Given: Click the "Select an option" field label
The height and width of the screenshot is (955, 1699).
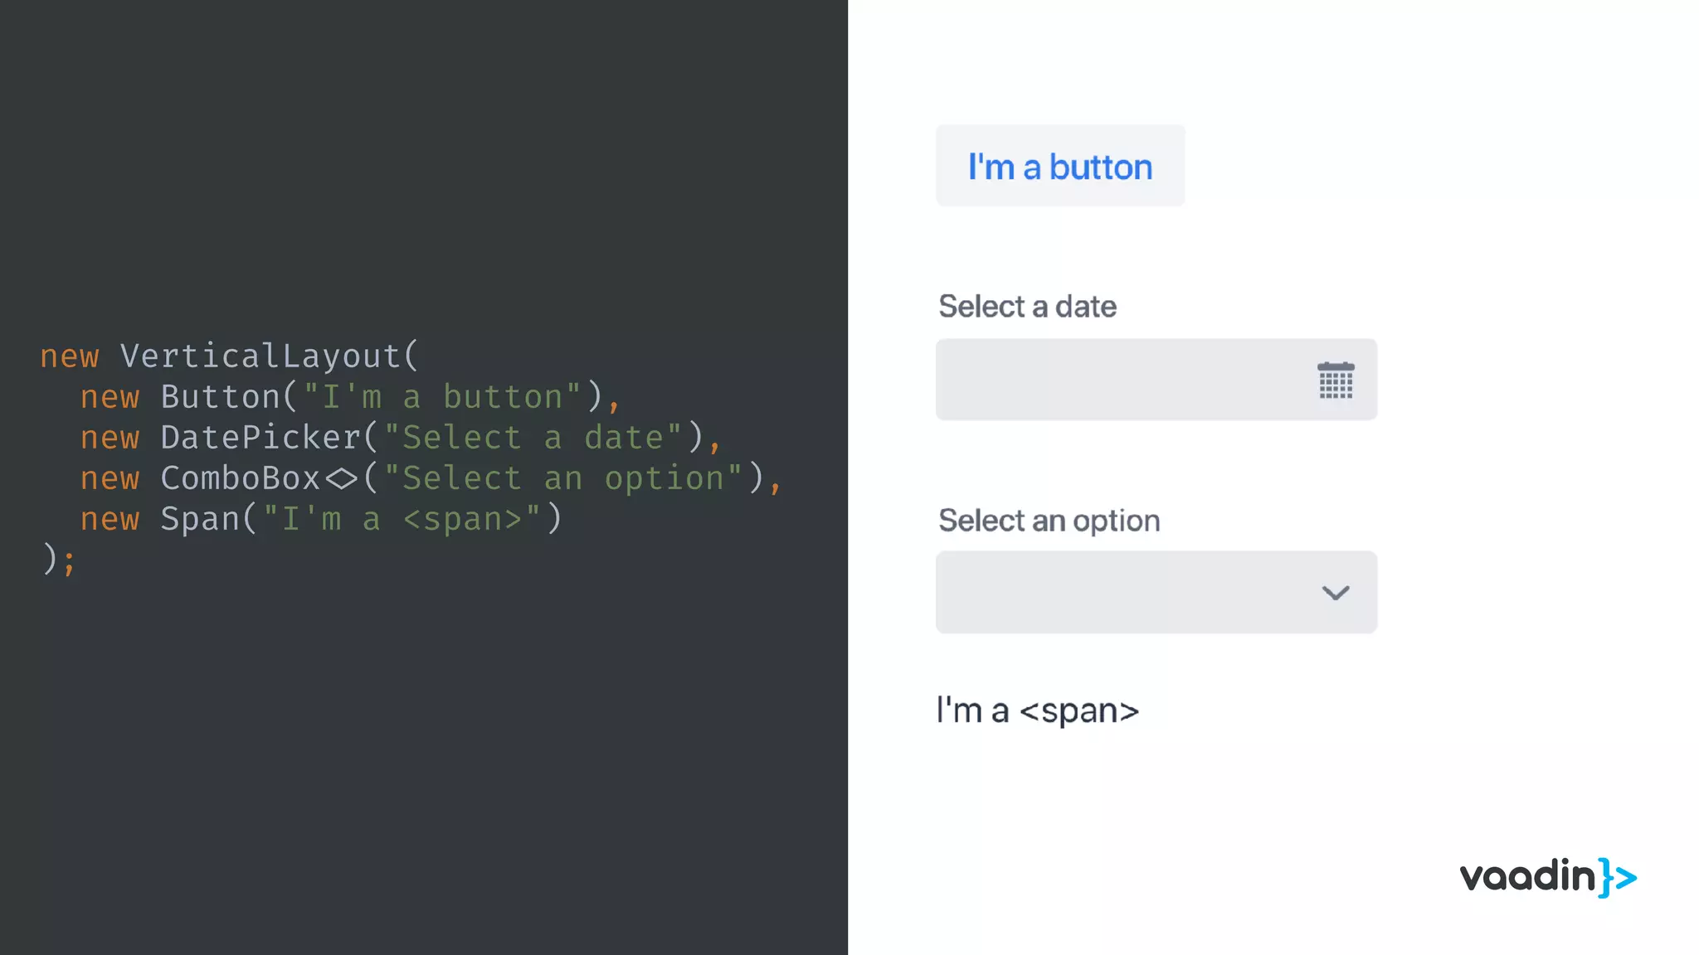Looking at the screenshot, I should 1049,521.
